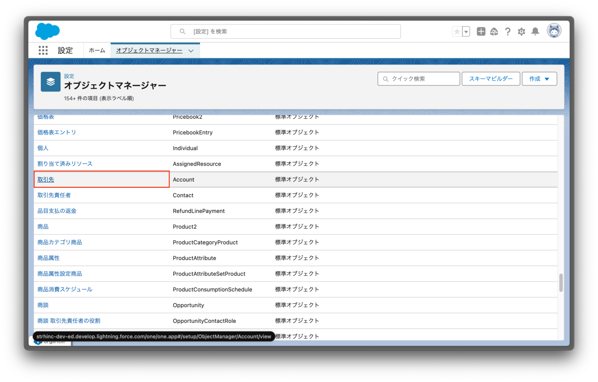This screenshot has height=382, width=598.
Task: Open the 個人 object link
Action: (x=43, y=148)
